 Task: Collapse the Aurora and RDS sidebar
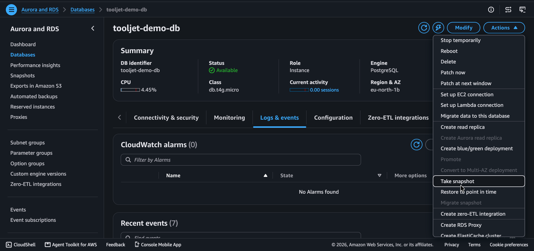[93, 28]
